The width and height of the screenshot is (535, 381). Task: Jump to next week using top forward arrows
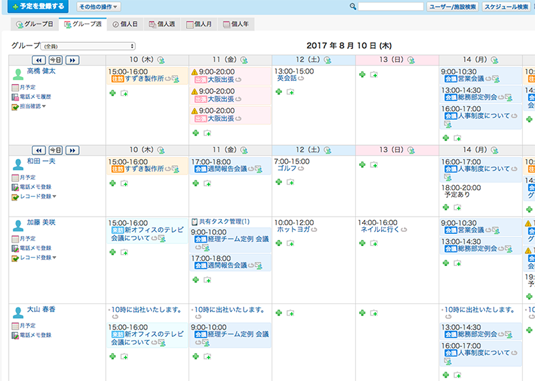point(72,60)
